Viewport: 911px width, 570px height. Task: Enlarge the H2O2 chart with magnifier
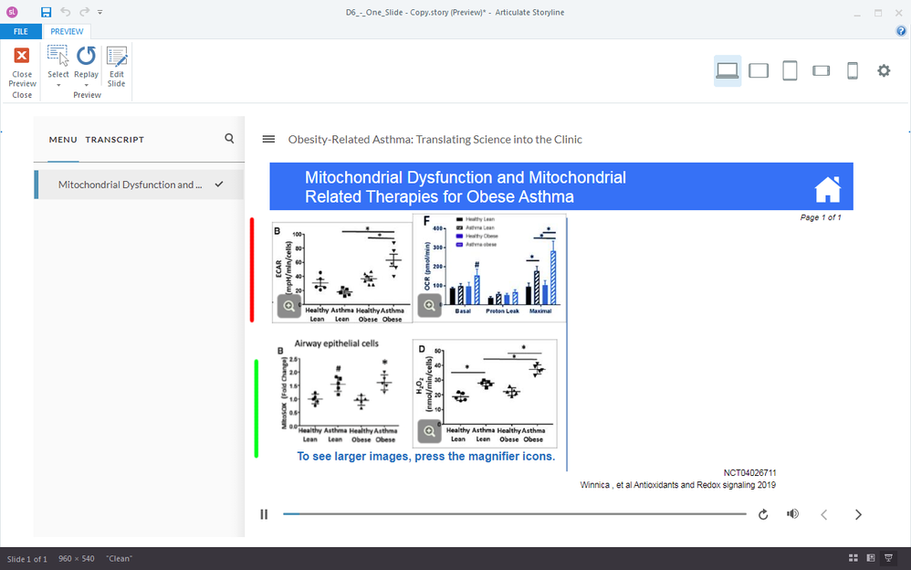pyautogui.click(x=429, y=431)
